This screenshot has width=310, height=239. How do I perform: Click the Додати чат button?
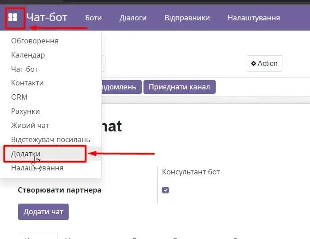43,212
